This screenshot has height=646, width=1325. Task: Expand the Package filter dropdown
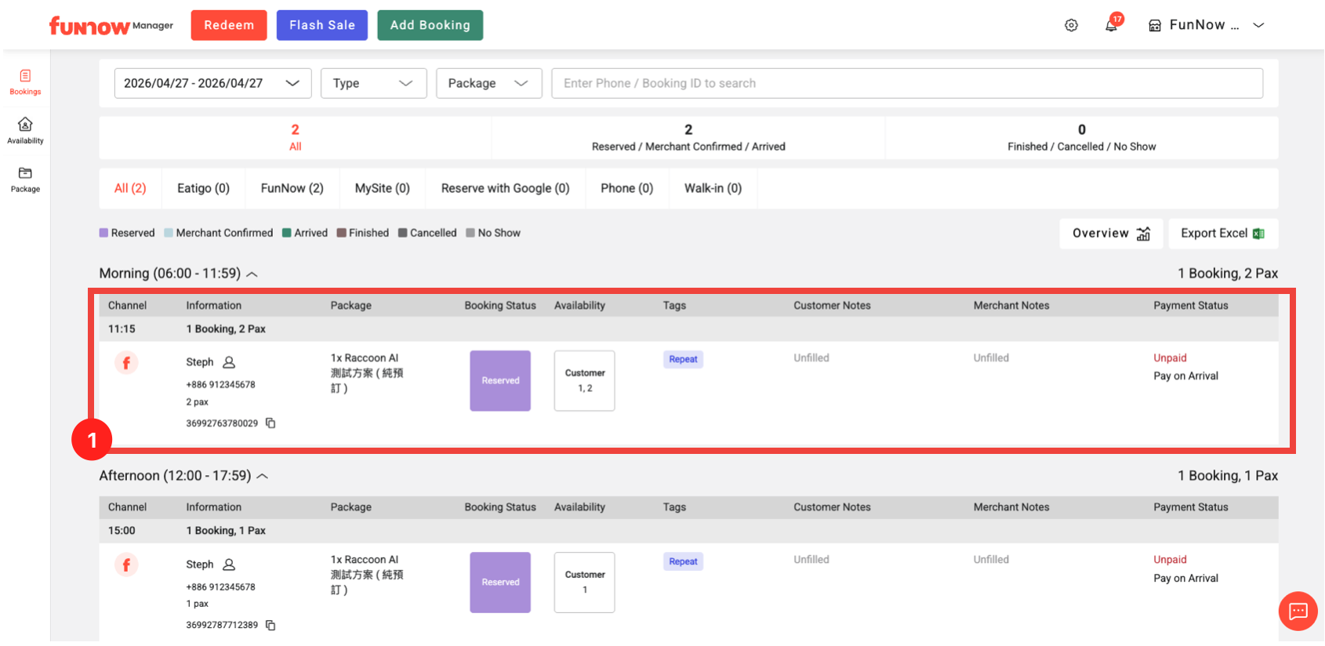[488, 83]
